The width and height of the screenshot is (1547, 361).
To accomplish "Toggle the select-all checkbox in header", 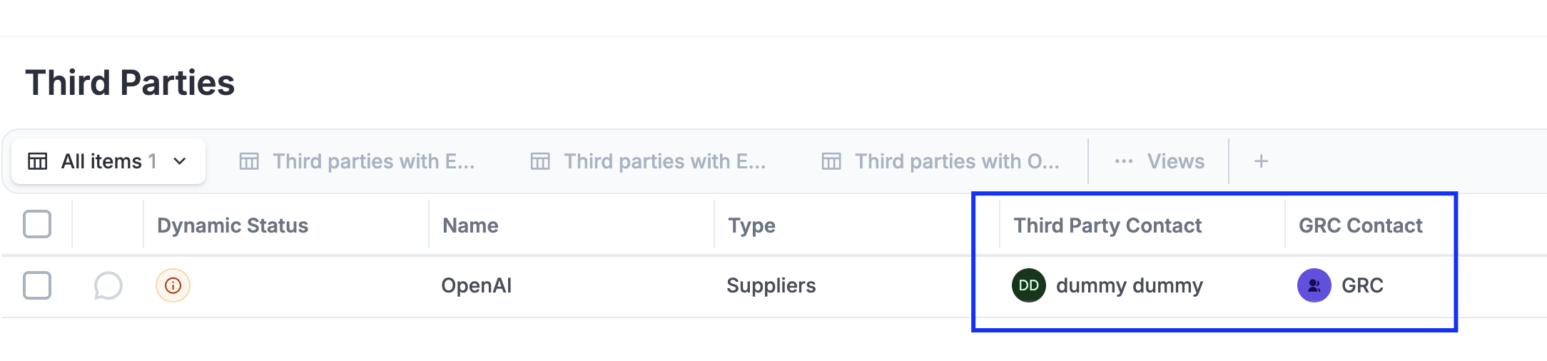I will point(37,224).
